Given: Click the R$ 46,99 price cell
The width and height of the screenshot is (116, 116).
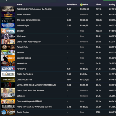Looking at the screenshot, I should coord(84,26).
